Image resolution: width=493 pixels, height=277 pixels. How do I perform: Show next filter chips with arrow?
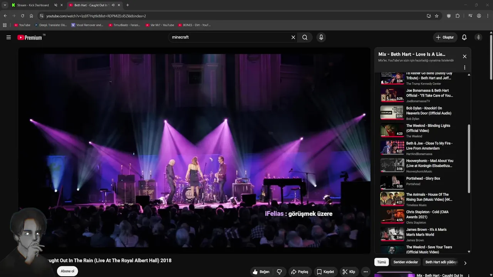pyautogui.click(x=465, y=263)
